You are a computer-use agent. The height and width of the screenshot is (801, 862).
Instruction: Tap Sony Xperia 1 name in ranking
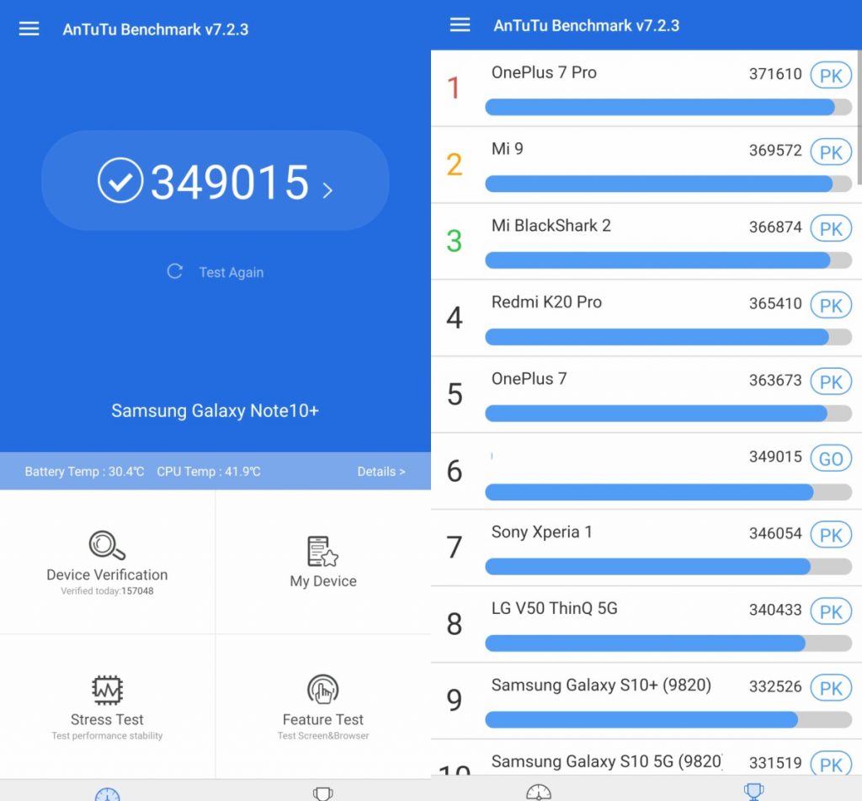coord(541,532)
